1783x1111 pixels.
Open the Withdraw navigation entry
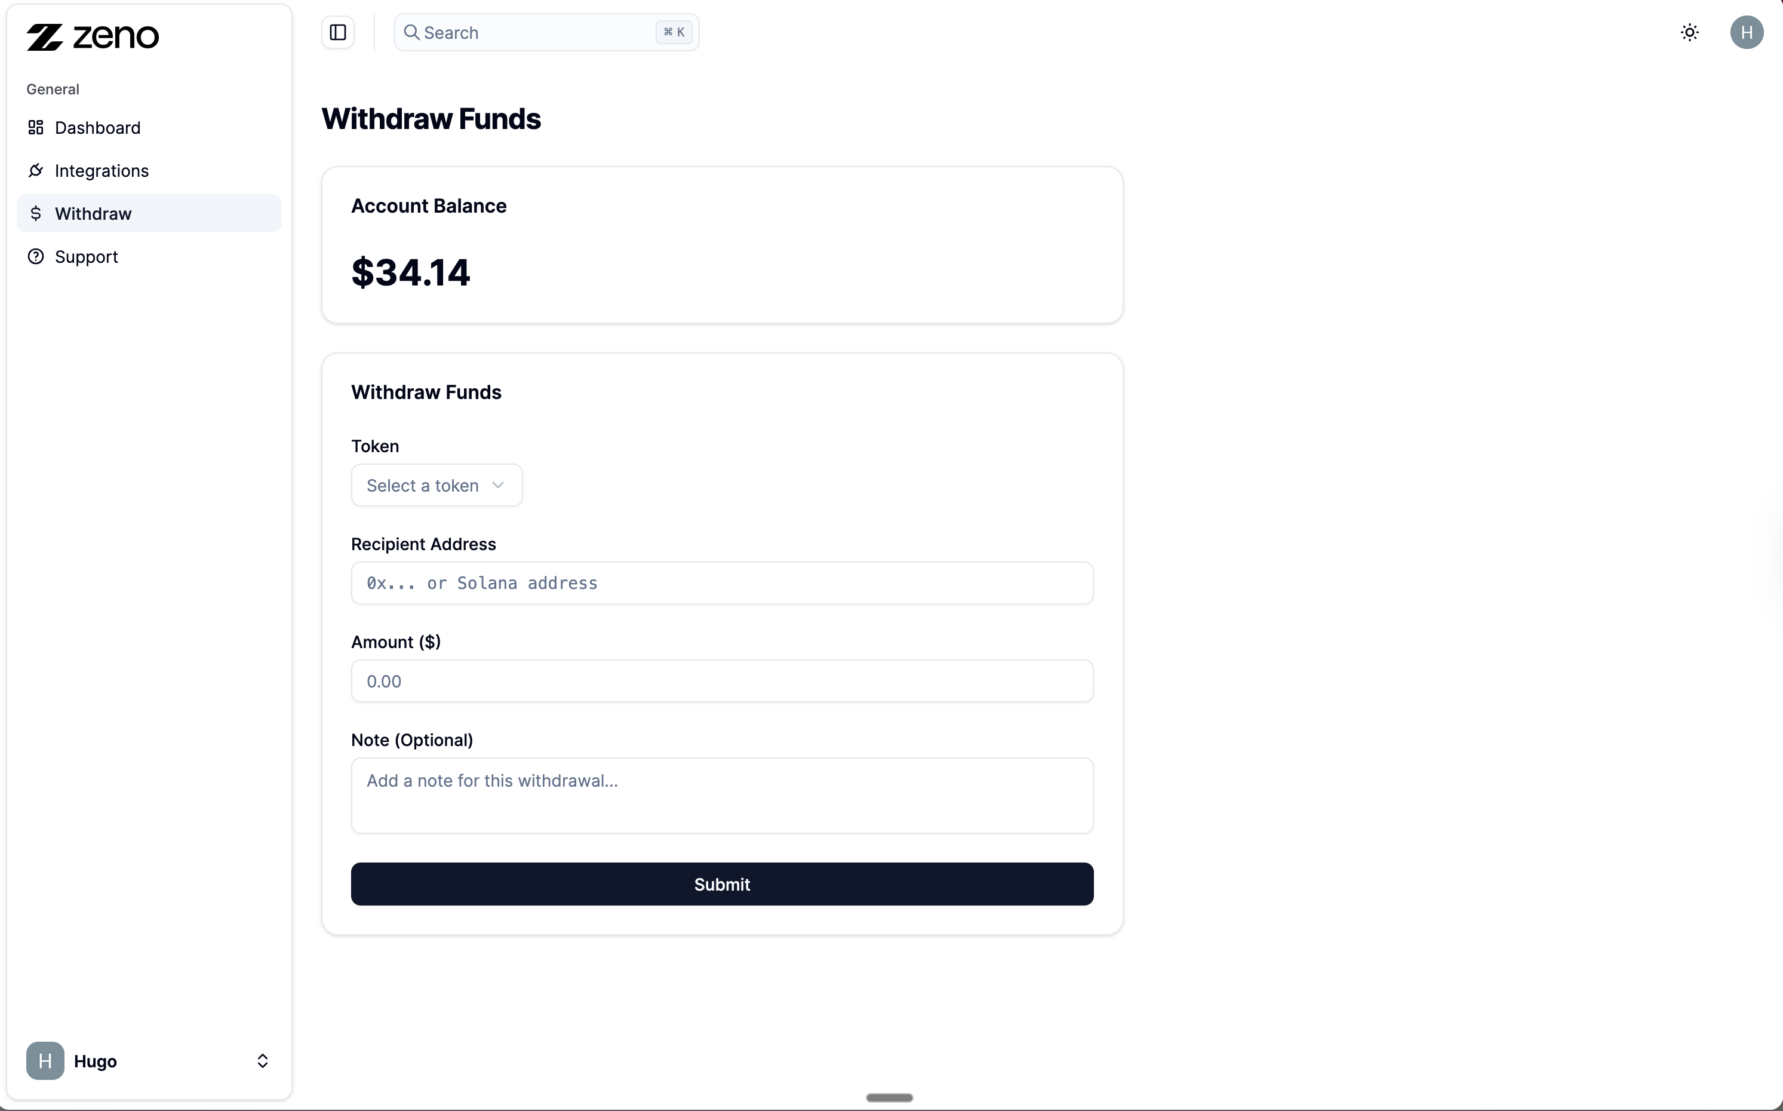93,214
